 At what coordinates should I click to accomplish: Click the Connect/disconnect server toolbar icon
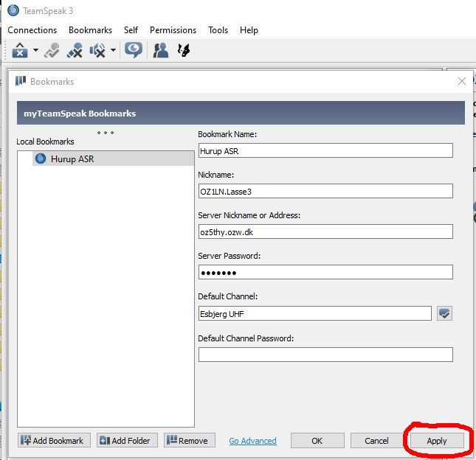[x=20, y=50]
